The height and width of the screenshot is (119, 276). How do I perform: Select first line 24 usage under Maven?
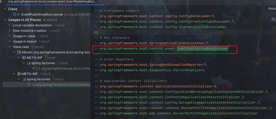coord(65,68)
